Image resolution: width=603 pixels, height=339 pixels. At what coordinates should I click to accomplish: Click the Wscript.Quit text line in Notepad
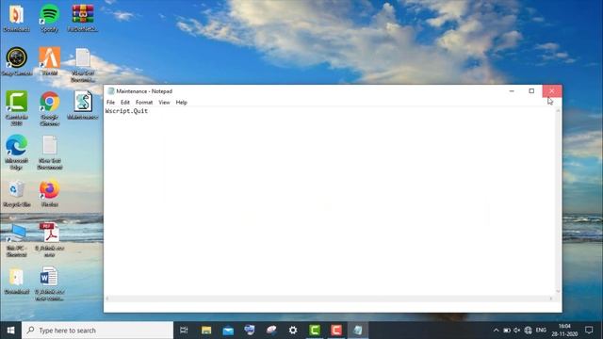pos(126,111)
